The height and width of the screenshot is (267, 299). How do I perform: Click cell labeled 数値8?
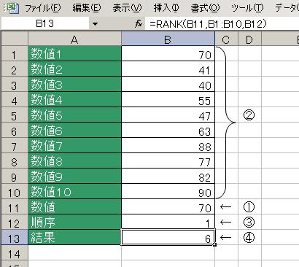tap(74, 161)
